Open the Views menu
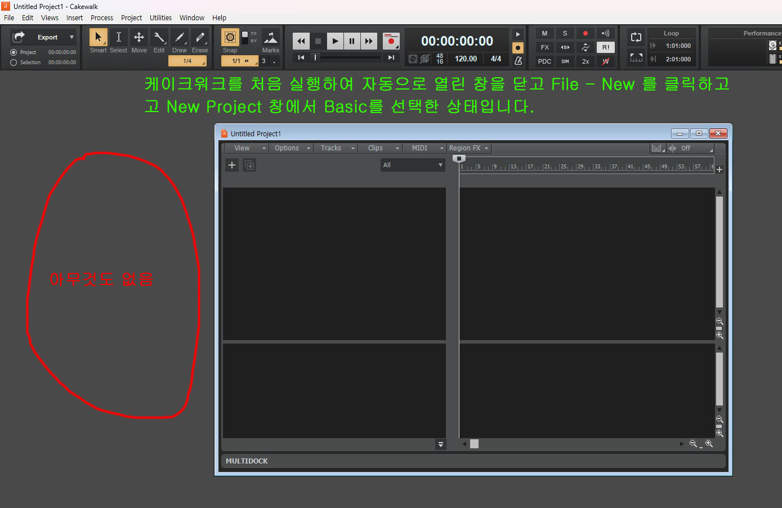 pos(50,17)
